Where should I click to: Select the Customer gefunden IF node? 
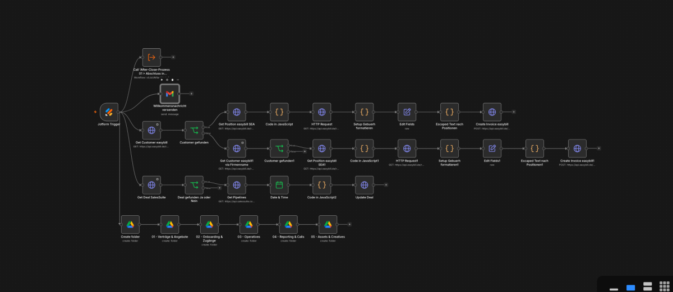click(194, 130)
